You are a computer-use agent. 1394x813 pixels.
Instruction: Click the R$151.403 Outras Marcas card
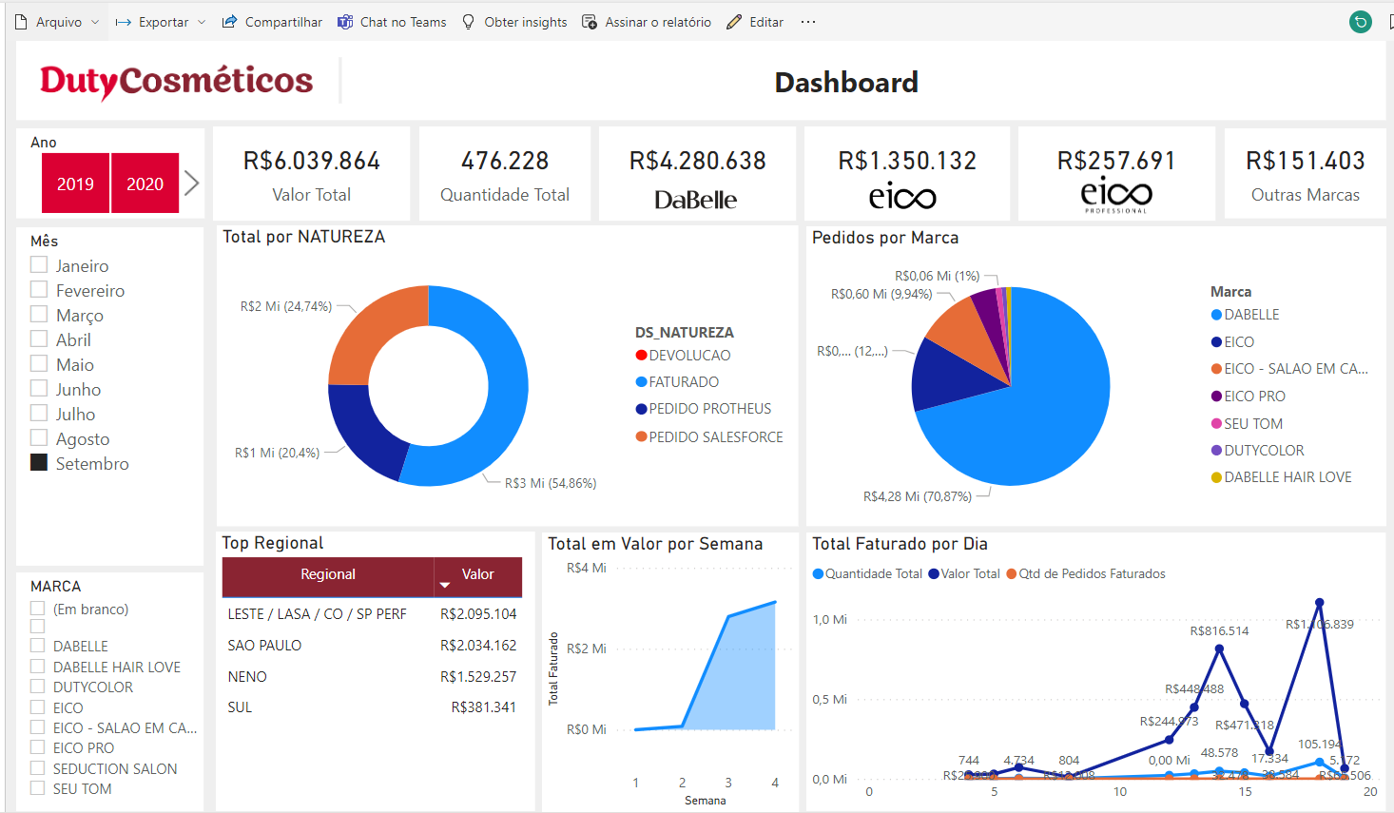[1306, 174]
